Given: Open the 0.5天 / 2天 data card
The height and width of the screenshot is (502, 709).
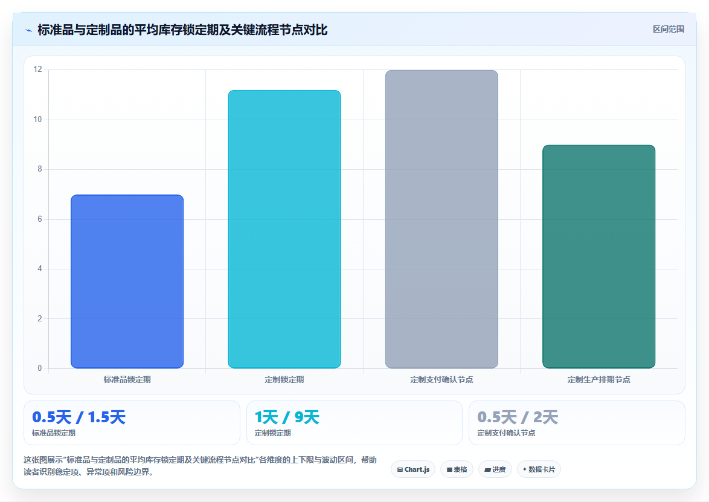Looking at the screenshot, I should point(577,423).
